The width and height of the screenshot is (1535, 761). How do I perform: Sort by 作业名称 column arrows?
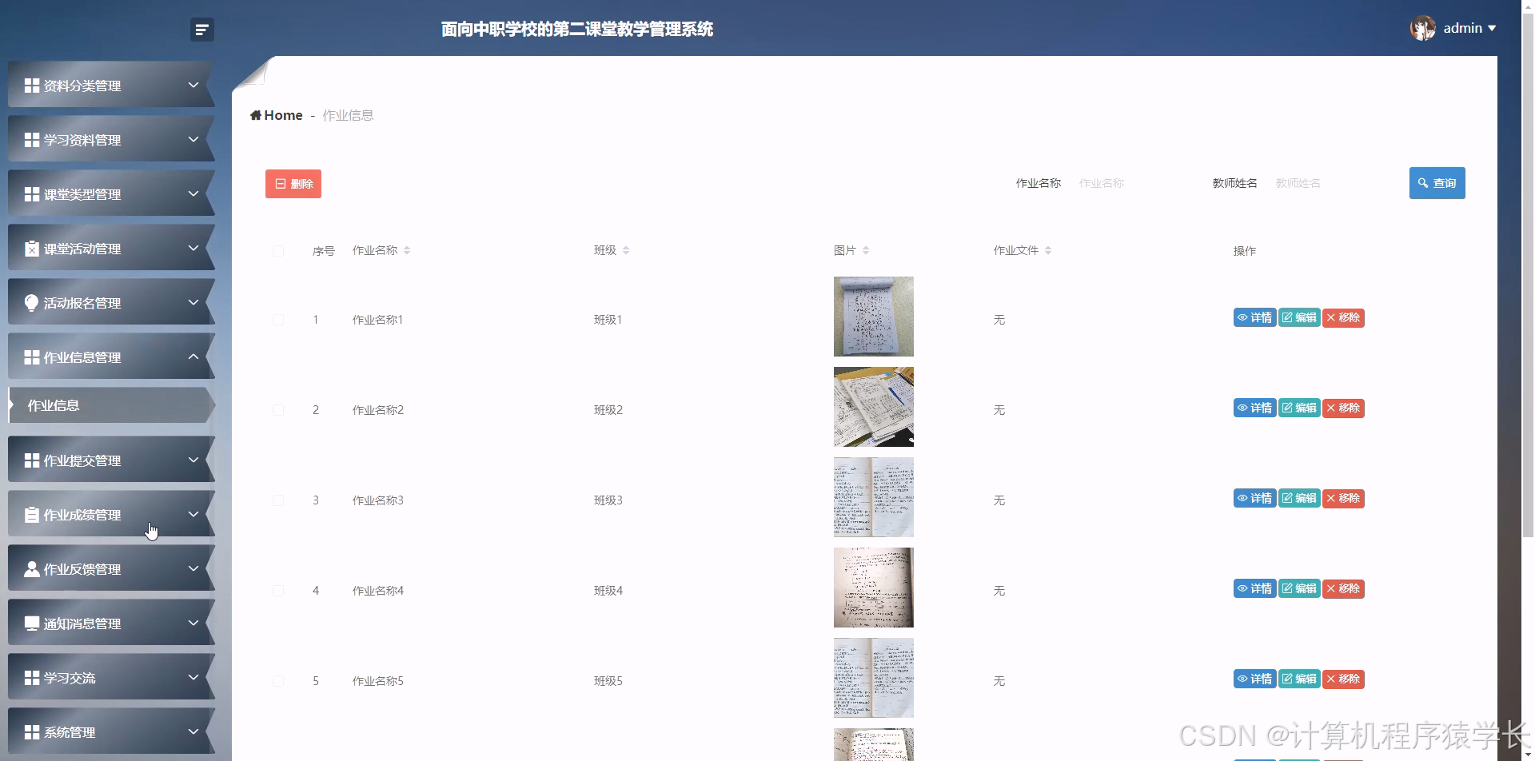point(407,250)
